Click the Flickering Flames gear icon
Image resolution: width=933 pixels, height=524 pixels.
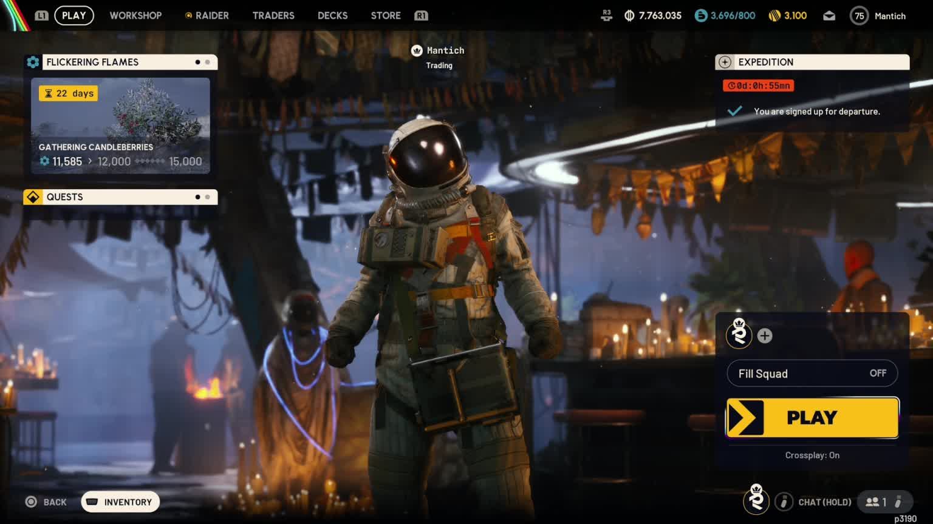click(33, 62)
